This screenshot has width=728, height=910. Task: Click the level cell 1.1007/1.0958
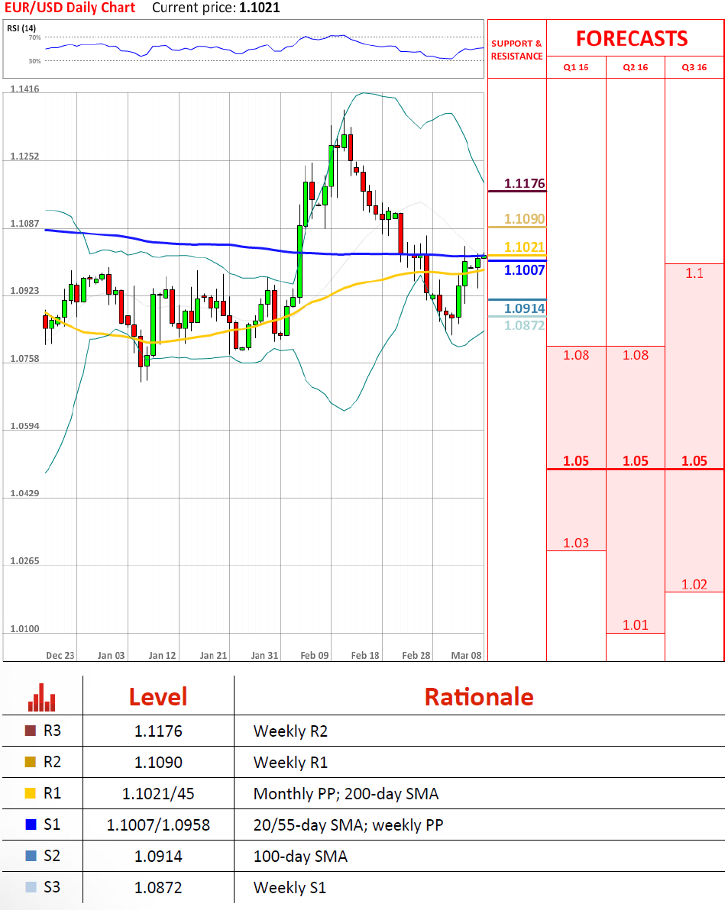click(x=158, y=825)
